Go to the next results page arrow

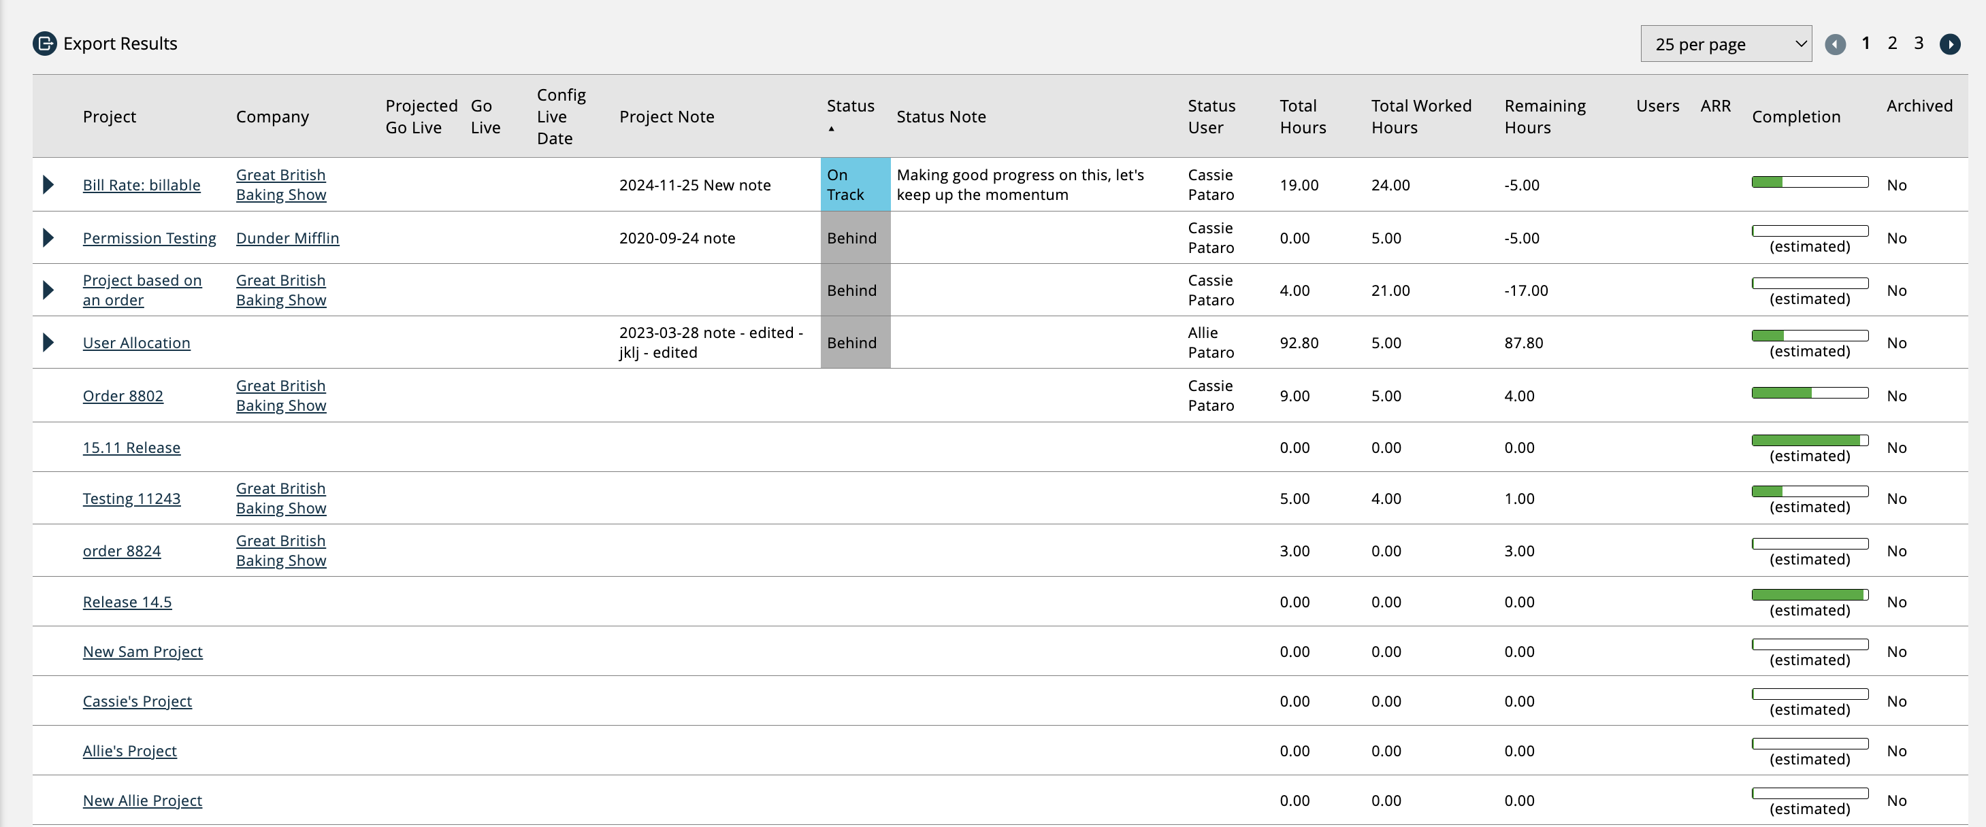point(1950,45)
